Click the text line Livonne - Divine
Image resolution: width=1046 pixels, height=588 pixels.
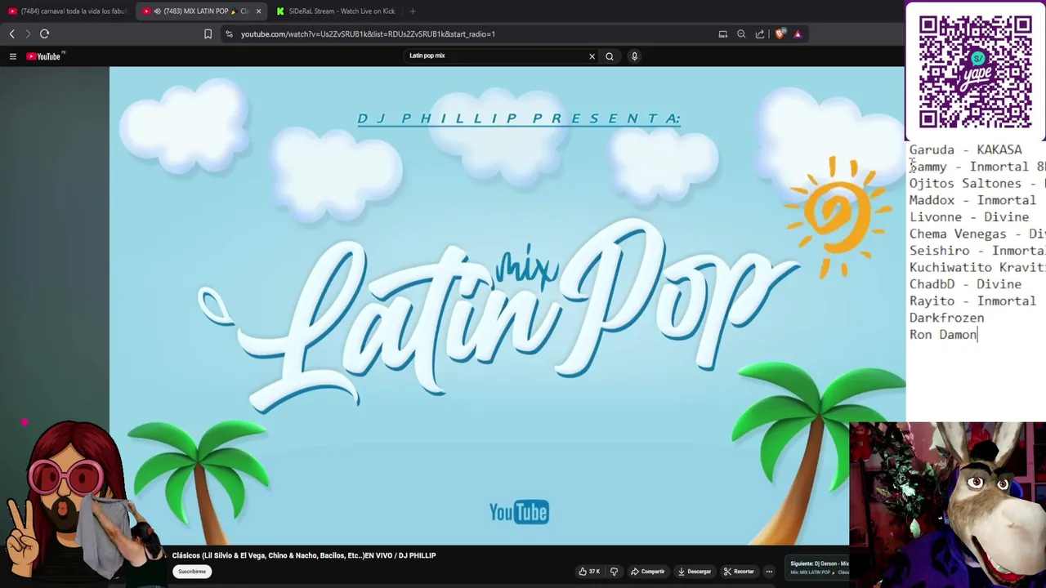coord(969,217)
